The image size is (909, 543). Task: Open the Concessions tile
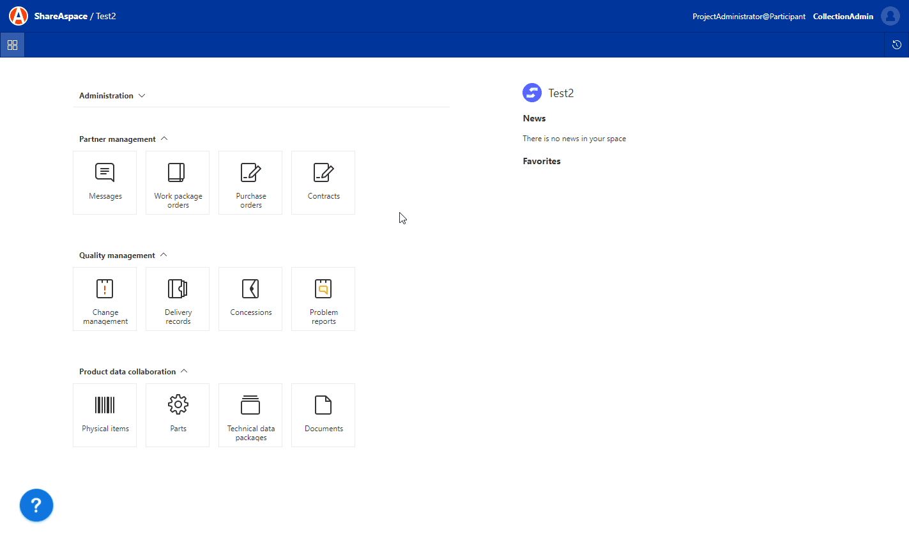coord(250,299)
